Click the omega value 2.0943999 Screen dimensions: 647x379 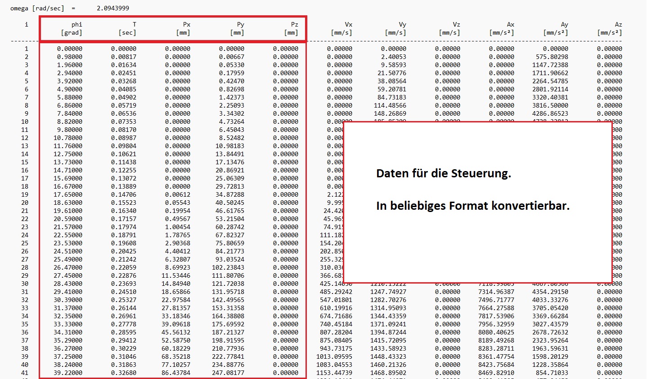click(113, 8)
